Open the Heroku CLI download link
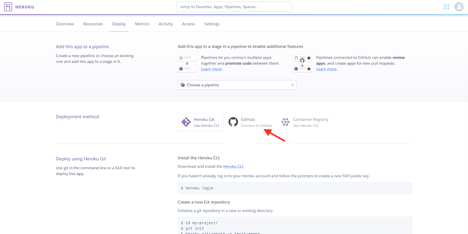Image resolution: width=468 pixels, height=234 pixels. pos(233,167)
